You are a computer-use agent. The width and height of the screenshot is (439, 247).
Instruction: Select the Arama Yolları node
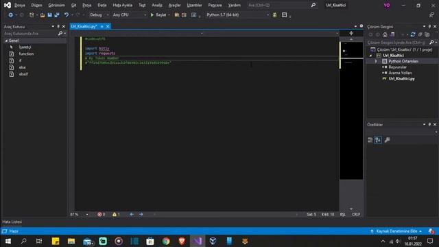pyautogui.click(x=400, y=73)
